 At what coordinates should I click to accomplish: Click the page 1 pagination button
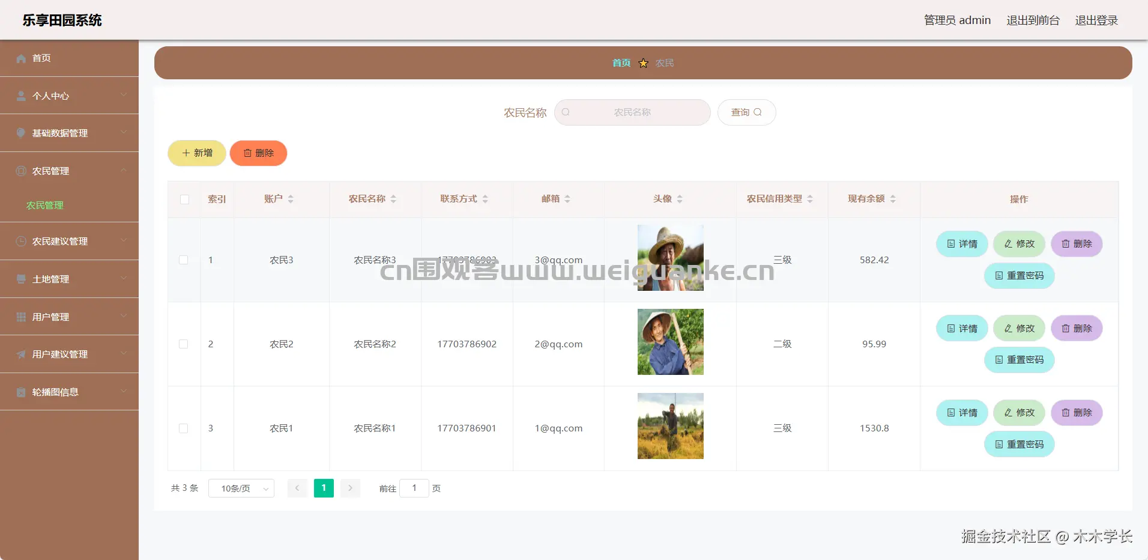point(324,488)
